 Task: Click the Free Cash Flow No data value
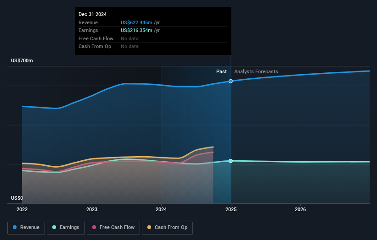pos(129,38)
